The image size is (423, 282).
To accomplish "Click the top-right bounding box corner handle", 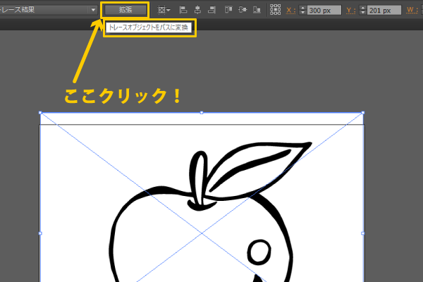I will (363, 113).
